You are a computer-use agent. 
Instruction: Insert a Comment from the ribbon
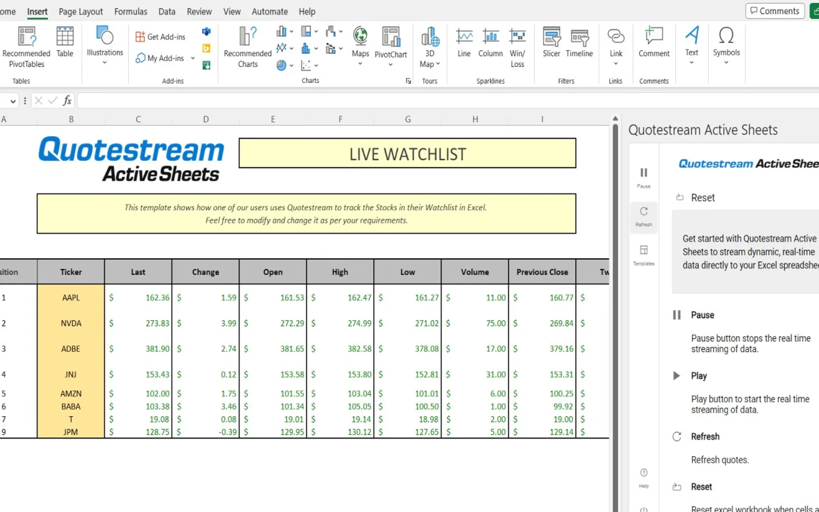pos(654,42)
